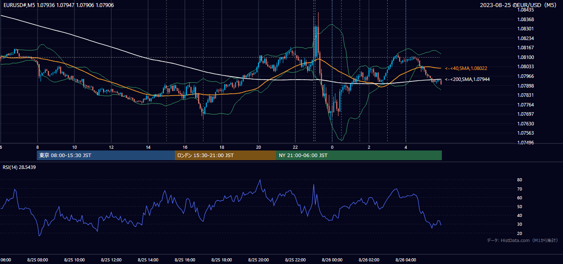Click the 8/25 20:00 time axis label
The height and width of the screenshot is (264, 563).
tap(258, 260)
